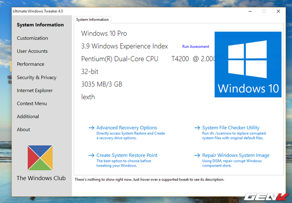This screenshot has height=203, width=292.
Task: Switch to Internet Explorer tweaks
Action: pyautogui.click(x=35, y=91)
